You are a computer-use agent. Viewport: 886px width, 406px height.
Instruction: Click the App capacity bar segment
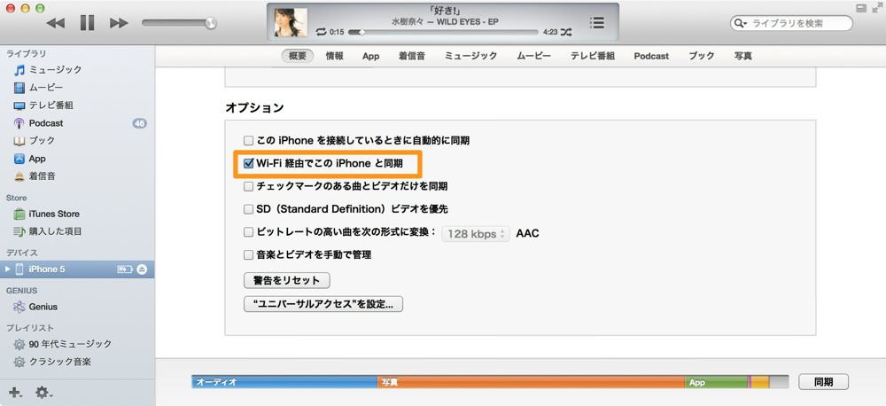716,382
